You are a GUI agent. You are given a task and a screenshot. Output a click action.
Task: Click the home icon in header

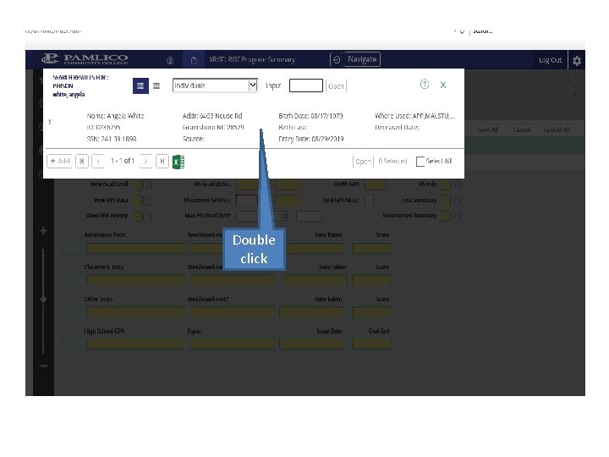pos(170,60)
